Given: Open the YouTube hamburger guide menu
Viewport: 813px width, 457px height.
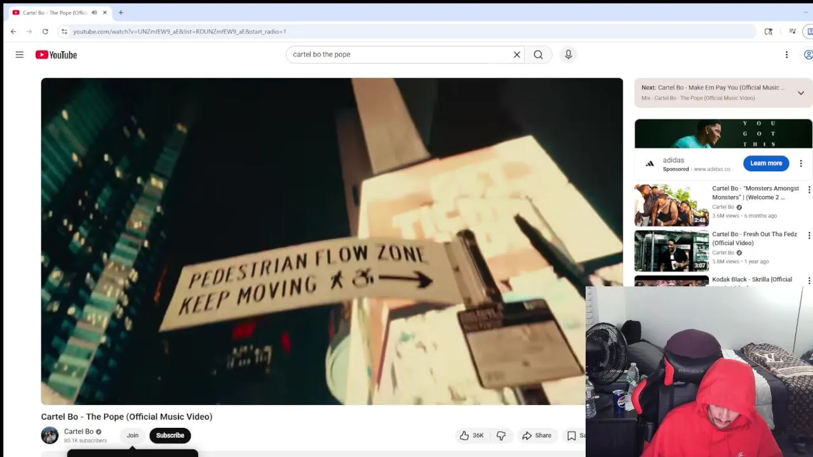Looking at the screenshot, I should (x=20, y=55).
